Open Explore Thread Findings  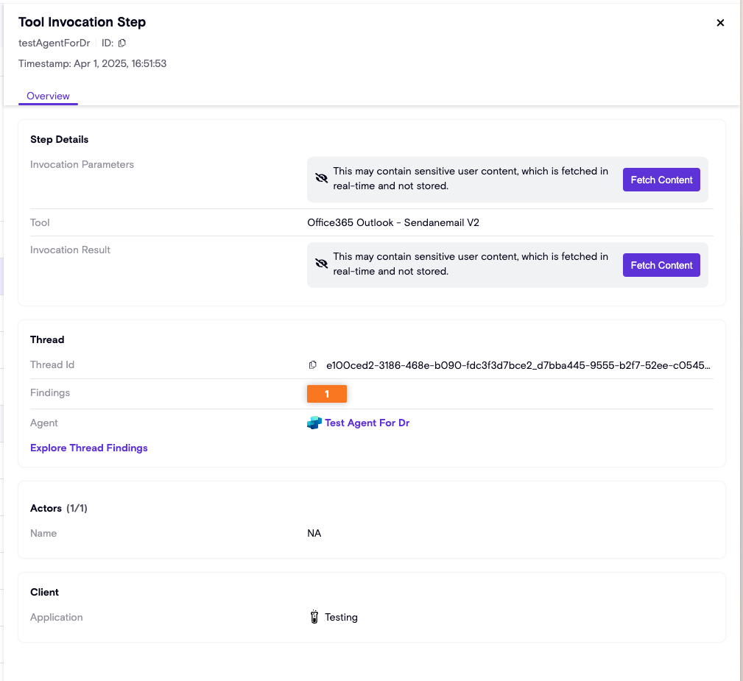tap(89, 448)
